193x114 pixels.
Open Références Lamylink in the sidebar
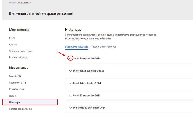[20, 109]
